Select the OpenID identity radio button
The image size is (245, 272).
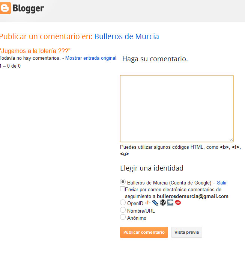123,202
